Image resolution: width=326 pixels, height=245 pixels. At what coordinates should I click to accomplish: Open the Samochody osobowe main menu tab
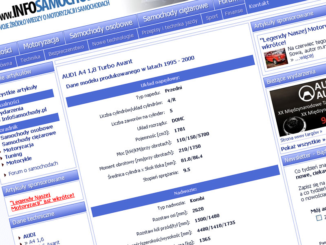click(x=101, y=29)
